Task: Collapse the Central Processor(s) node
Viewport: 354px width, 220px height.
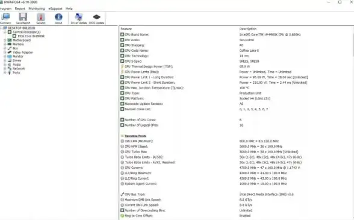Action: coord(5,32)
